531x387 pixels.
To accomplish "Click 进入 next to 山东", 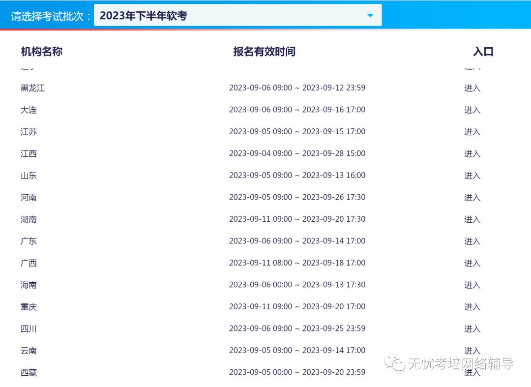I will coord(472,176).
